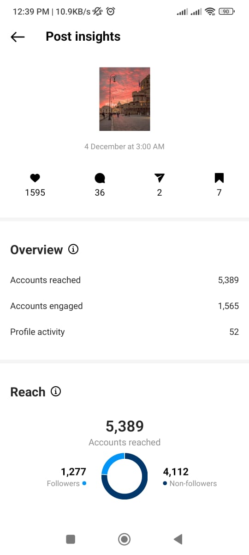Tap the back arrow icon

(18, 37)
